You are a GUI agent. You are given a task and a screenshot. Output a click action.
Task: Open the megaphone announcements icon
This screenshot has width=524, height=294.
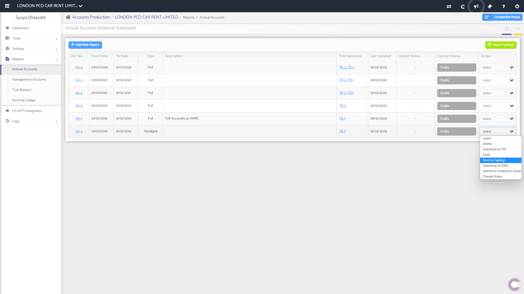click(x=476, y=6)
